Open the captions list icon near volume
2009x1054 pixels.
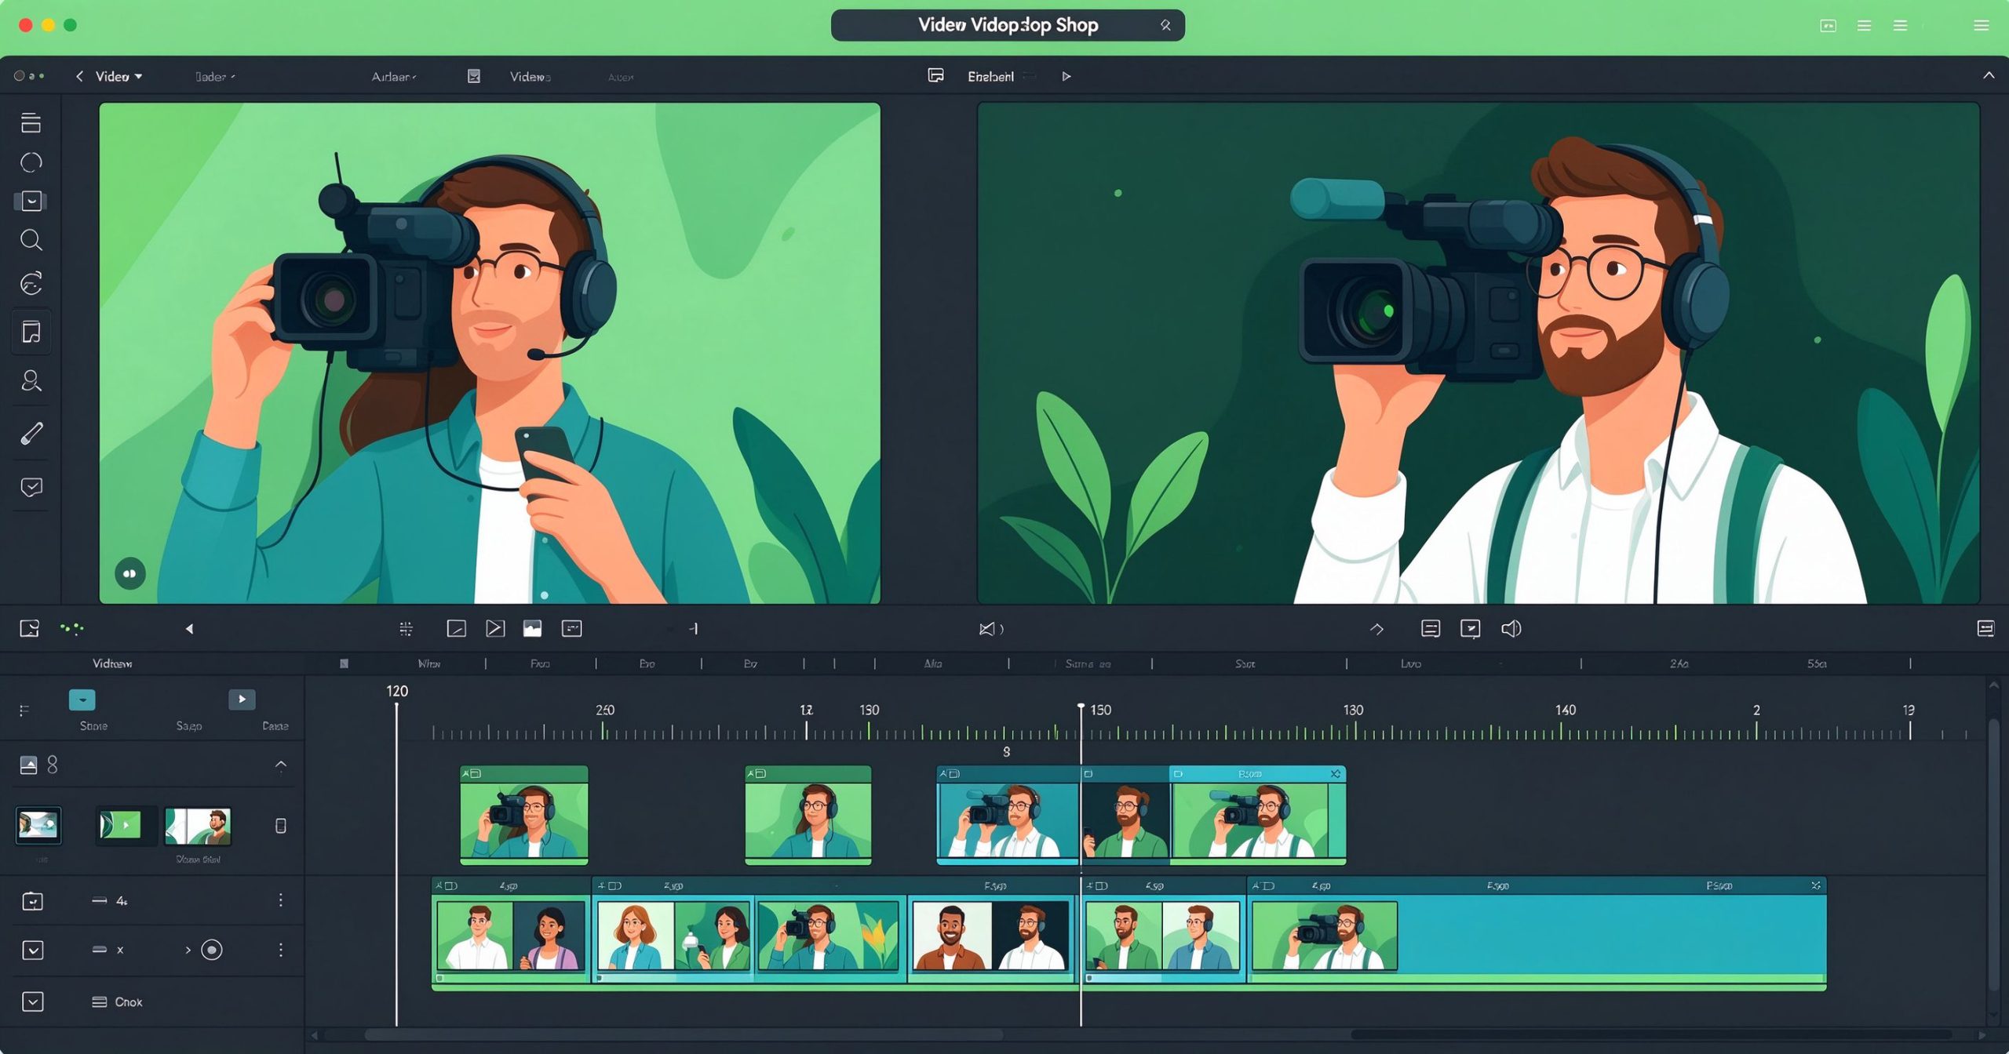[1431, 628]
